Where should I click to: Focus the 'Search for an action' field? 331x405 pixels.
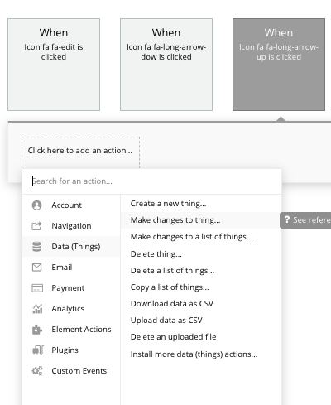(152, 181)
